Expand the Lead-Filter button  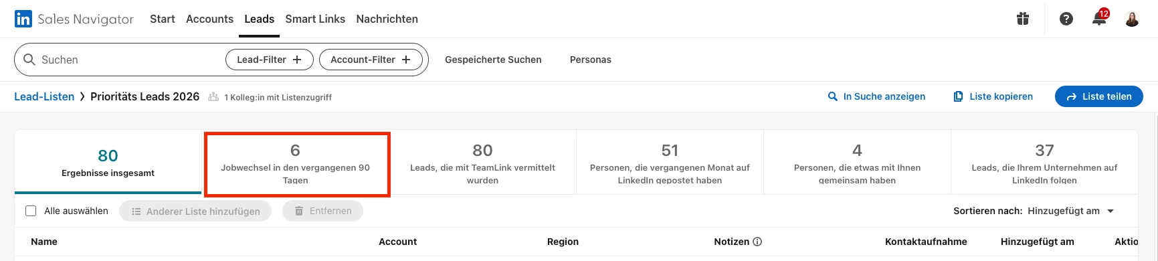[269, 60]
